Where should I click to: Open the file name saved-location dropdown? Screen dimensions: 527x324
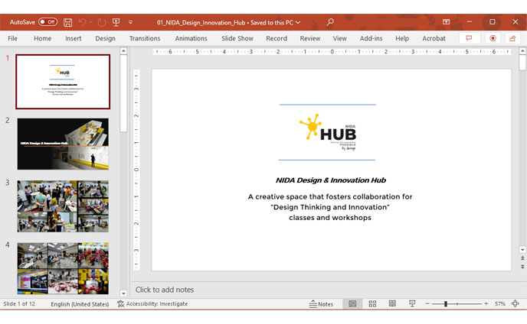[x=298, y=22]
